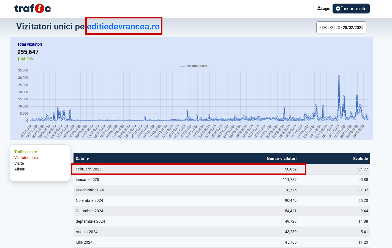The width and height of the screenshot is (392, 248).
Task: Click the Februarie 2025 row label
Action: (x=89, y=169)
